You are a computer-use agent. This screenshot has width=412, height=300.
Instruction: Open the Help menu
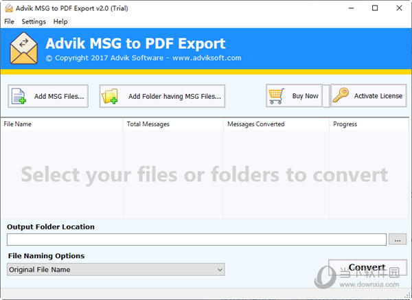click(60, 21)
